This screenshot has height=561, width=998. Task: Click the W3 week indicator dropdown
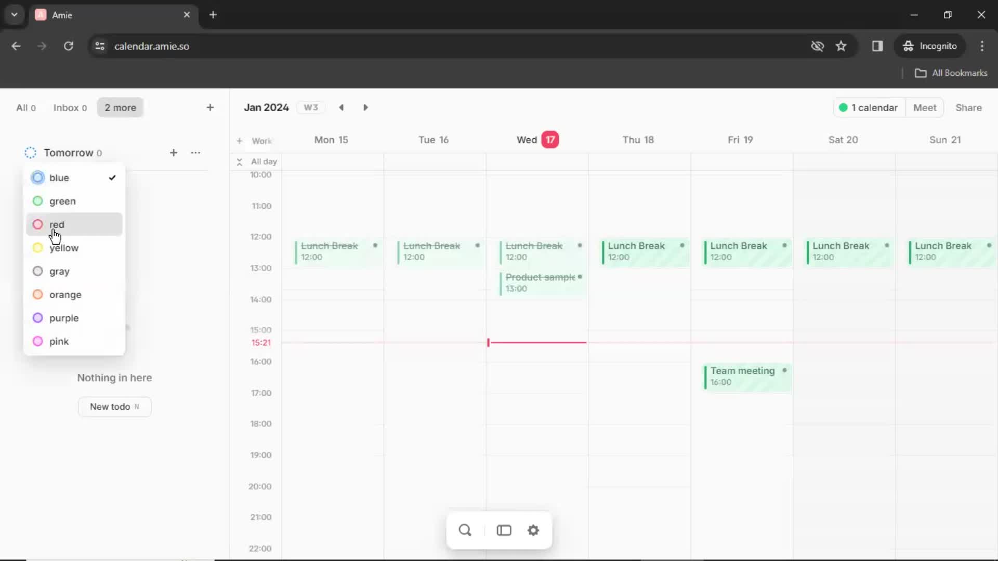tap(311, 108)
